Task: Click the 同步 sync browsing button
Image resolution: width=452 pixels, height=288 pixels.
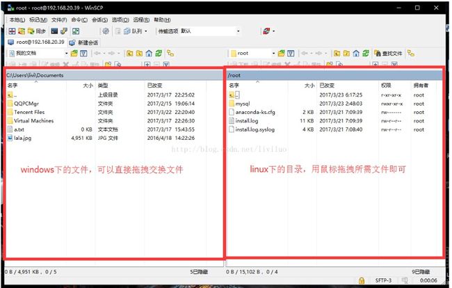Action: pyautogui.click(x=36, y=31)
